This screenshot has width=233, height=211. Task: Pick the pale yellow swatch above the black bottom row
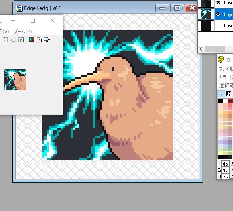pos(220,153)
